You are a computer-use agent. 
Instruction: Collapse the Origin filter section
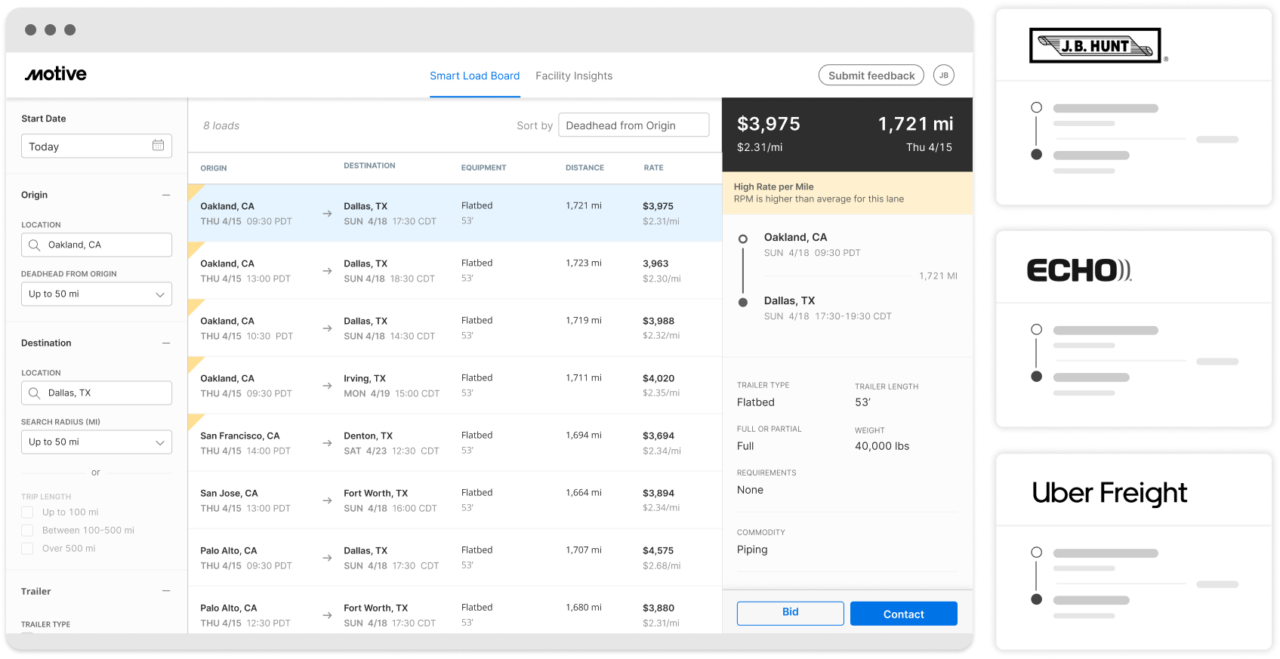[x=166, y=195]
